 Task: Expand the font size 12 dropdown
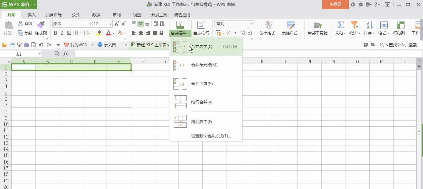pyautogui.click(x=110, y=24)
